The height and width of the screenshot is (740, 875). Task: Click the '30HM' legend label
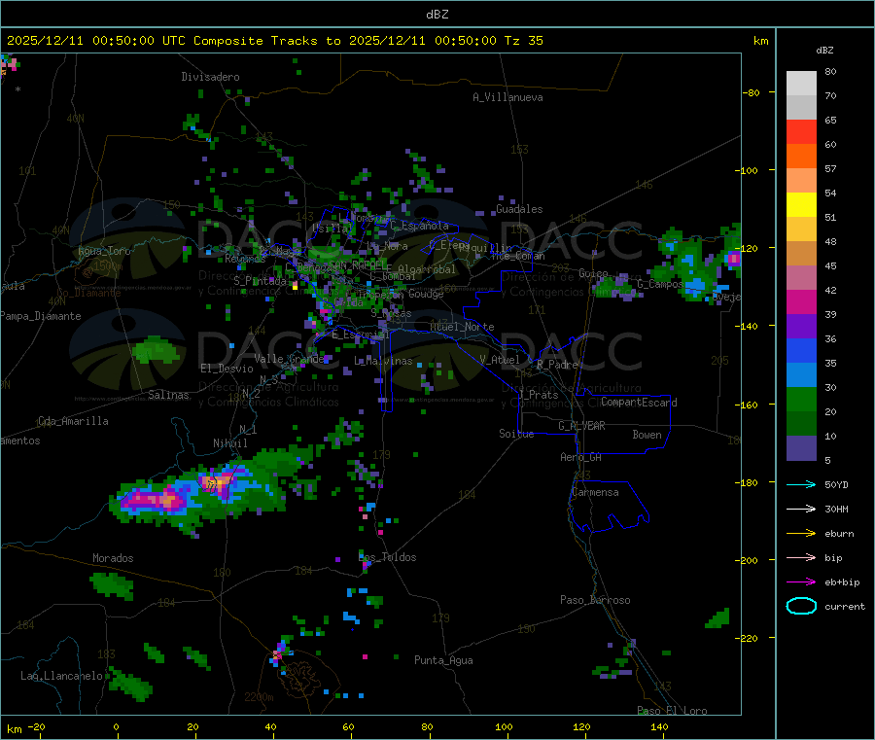click(836, 509)
